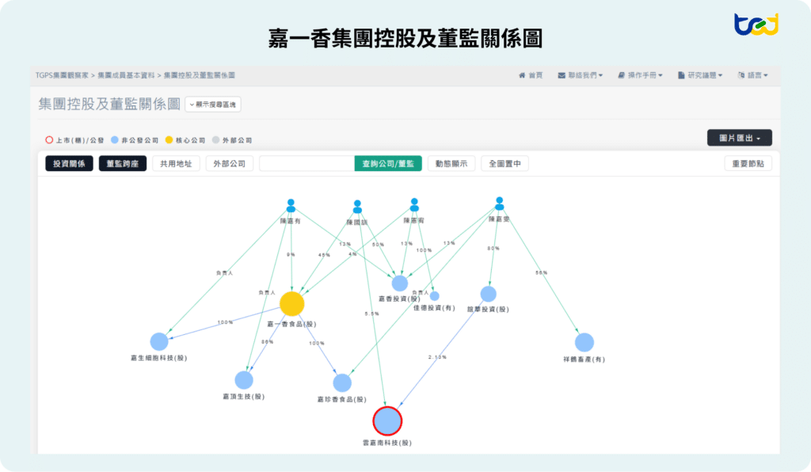Click the 2.13% edge label
Screen dimensions: 811x472
point(437,357)
